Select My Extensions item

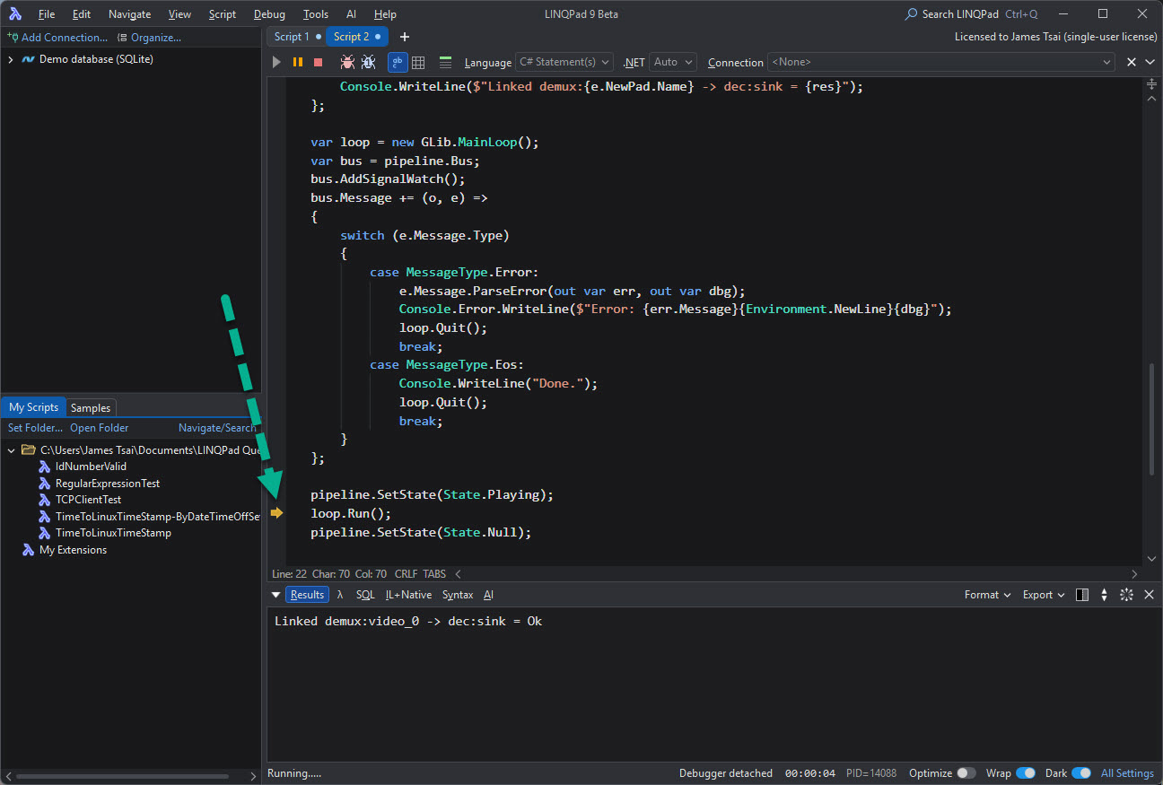(73, 550)
